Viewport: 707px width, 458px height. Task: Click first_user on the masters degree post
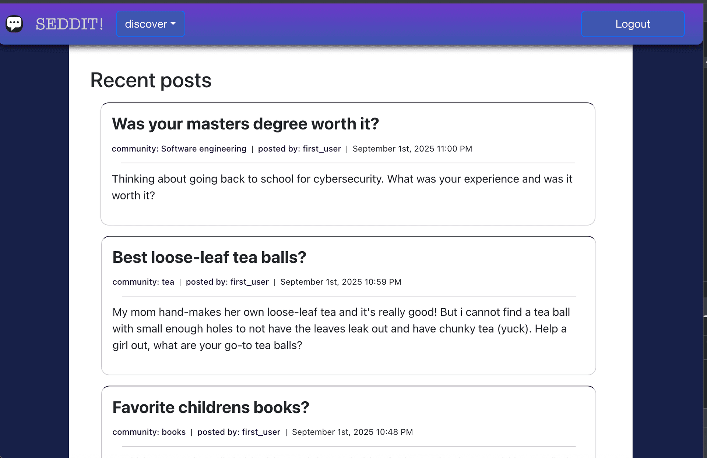[321, 149]
